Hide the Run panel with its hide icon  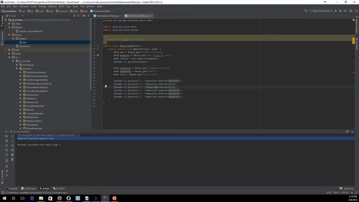point(353,132)
